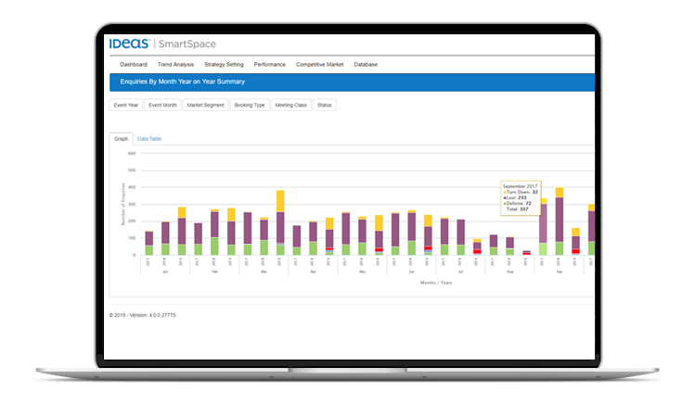The height and width of the screenshot is (405, 695).
Task: Expand the Market Segment filter
Action: click(x=205, y=106)
